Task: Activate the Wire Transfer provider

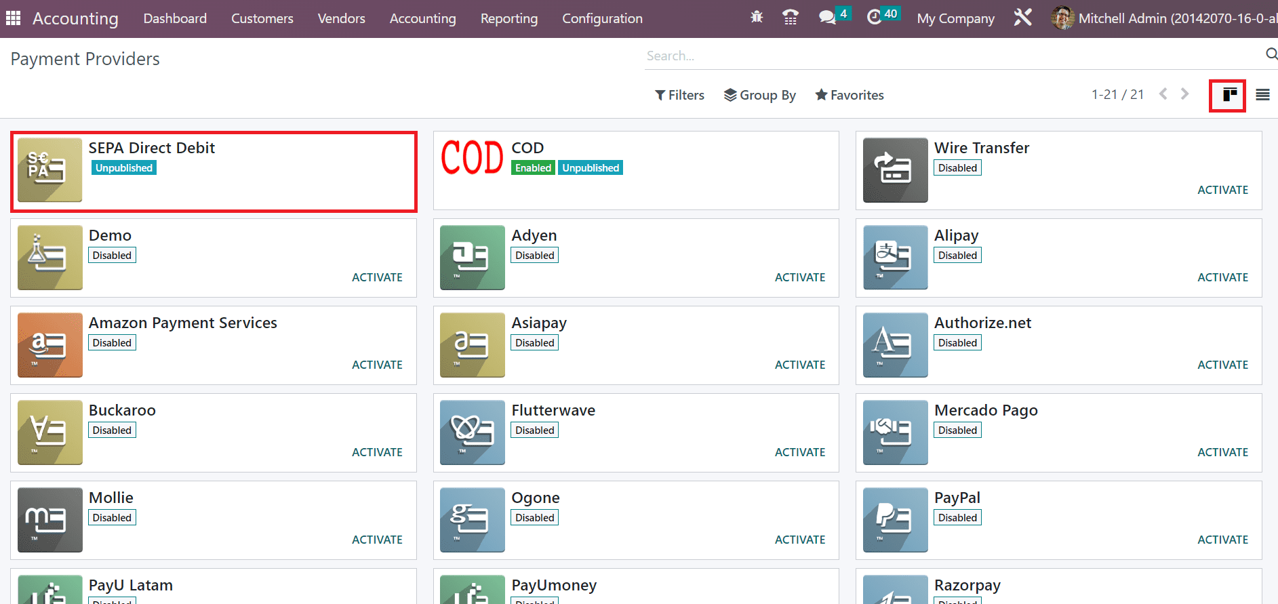Action: (1222, 190)
